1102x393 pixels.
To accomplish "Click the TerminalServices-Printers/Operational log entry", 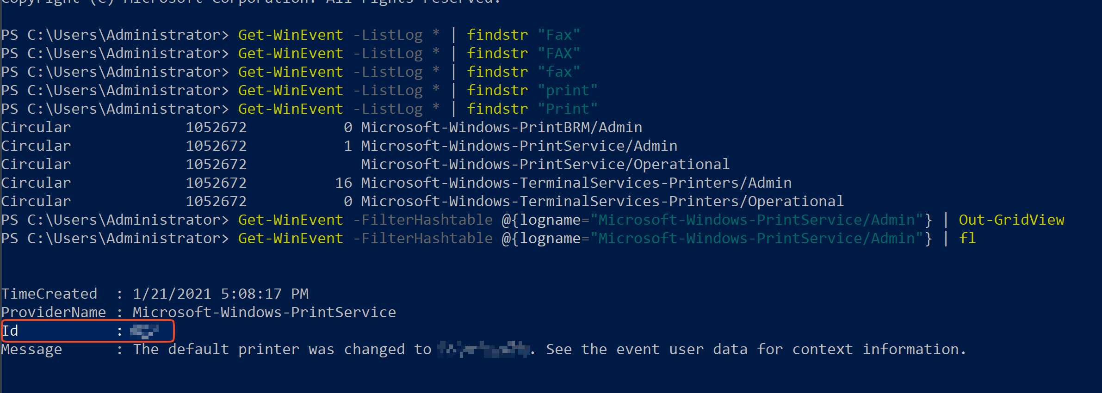I will 422,201.
